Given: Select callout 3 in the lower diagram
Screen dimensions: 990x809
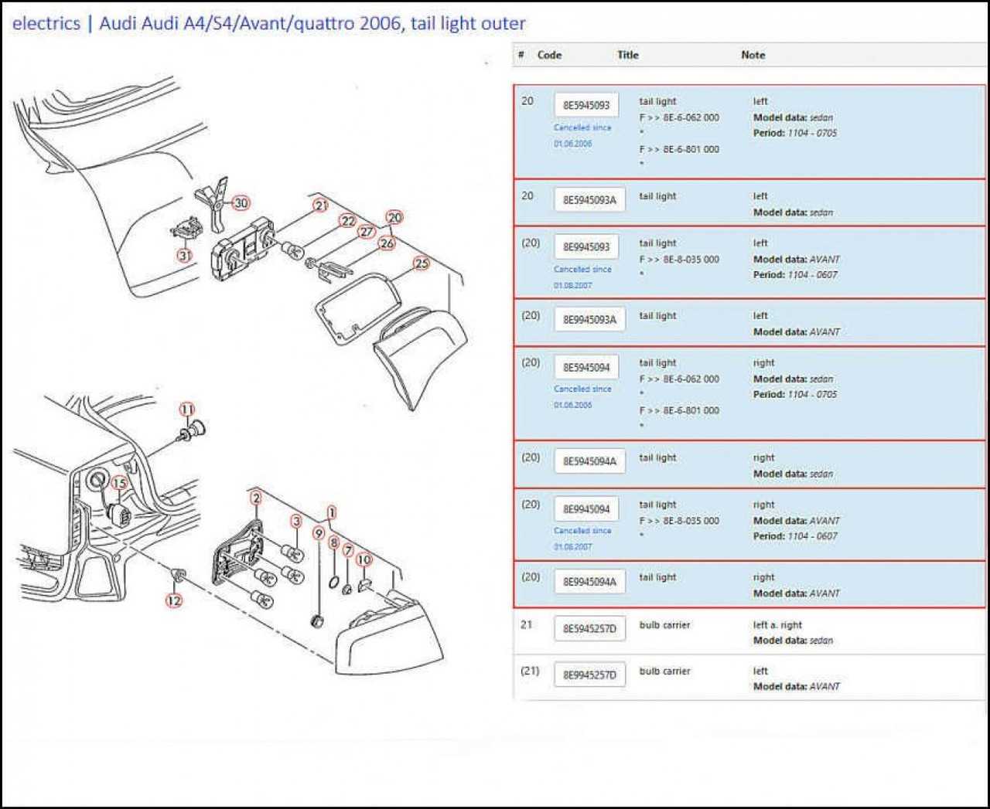Looking at the screenshot, I should tap(295, 522).
